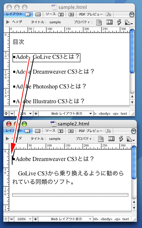Image resolution: width=142 pixels, height=228 pixels.
Task: Click the zoom out minus button in sample.html
Action: coord(12,114)
